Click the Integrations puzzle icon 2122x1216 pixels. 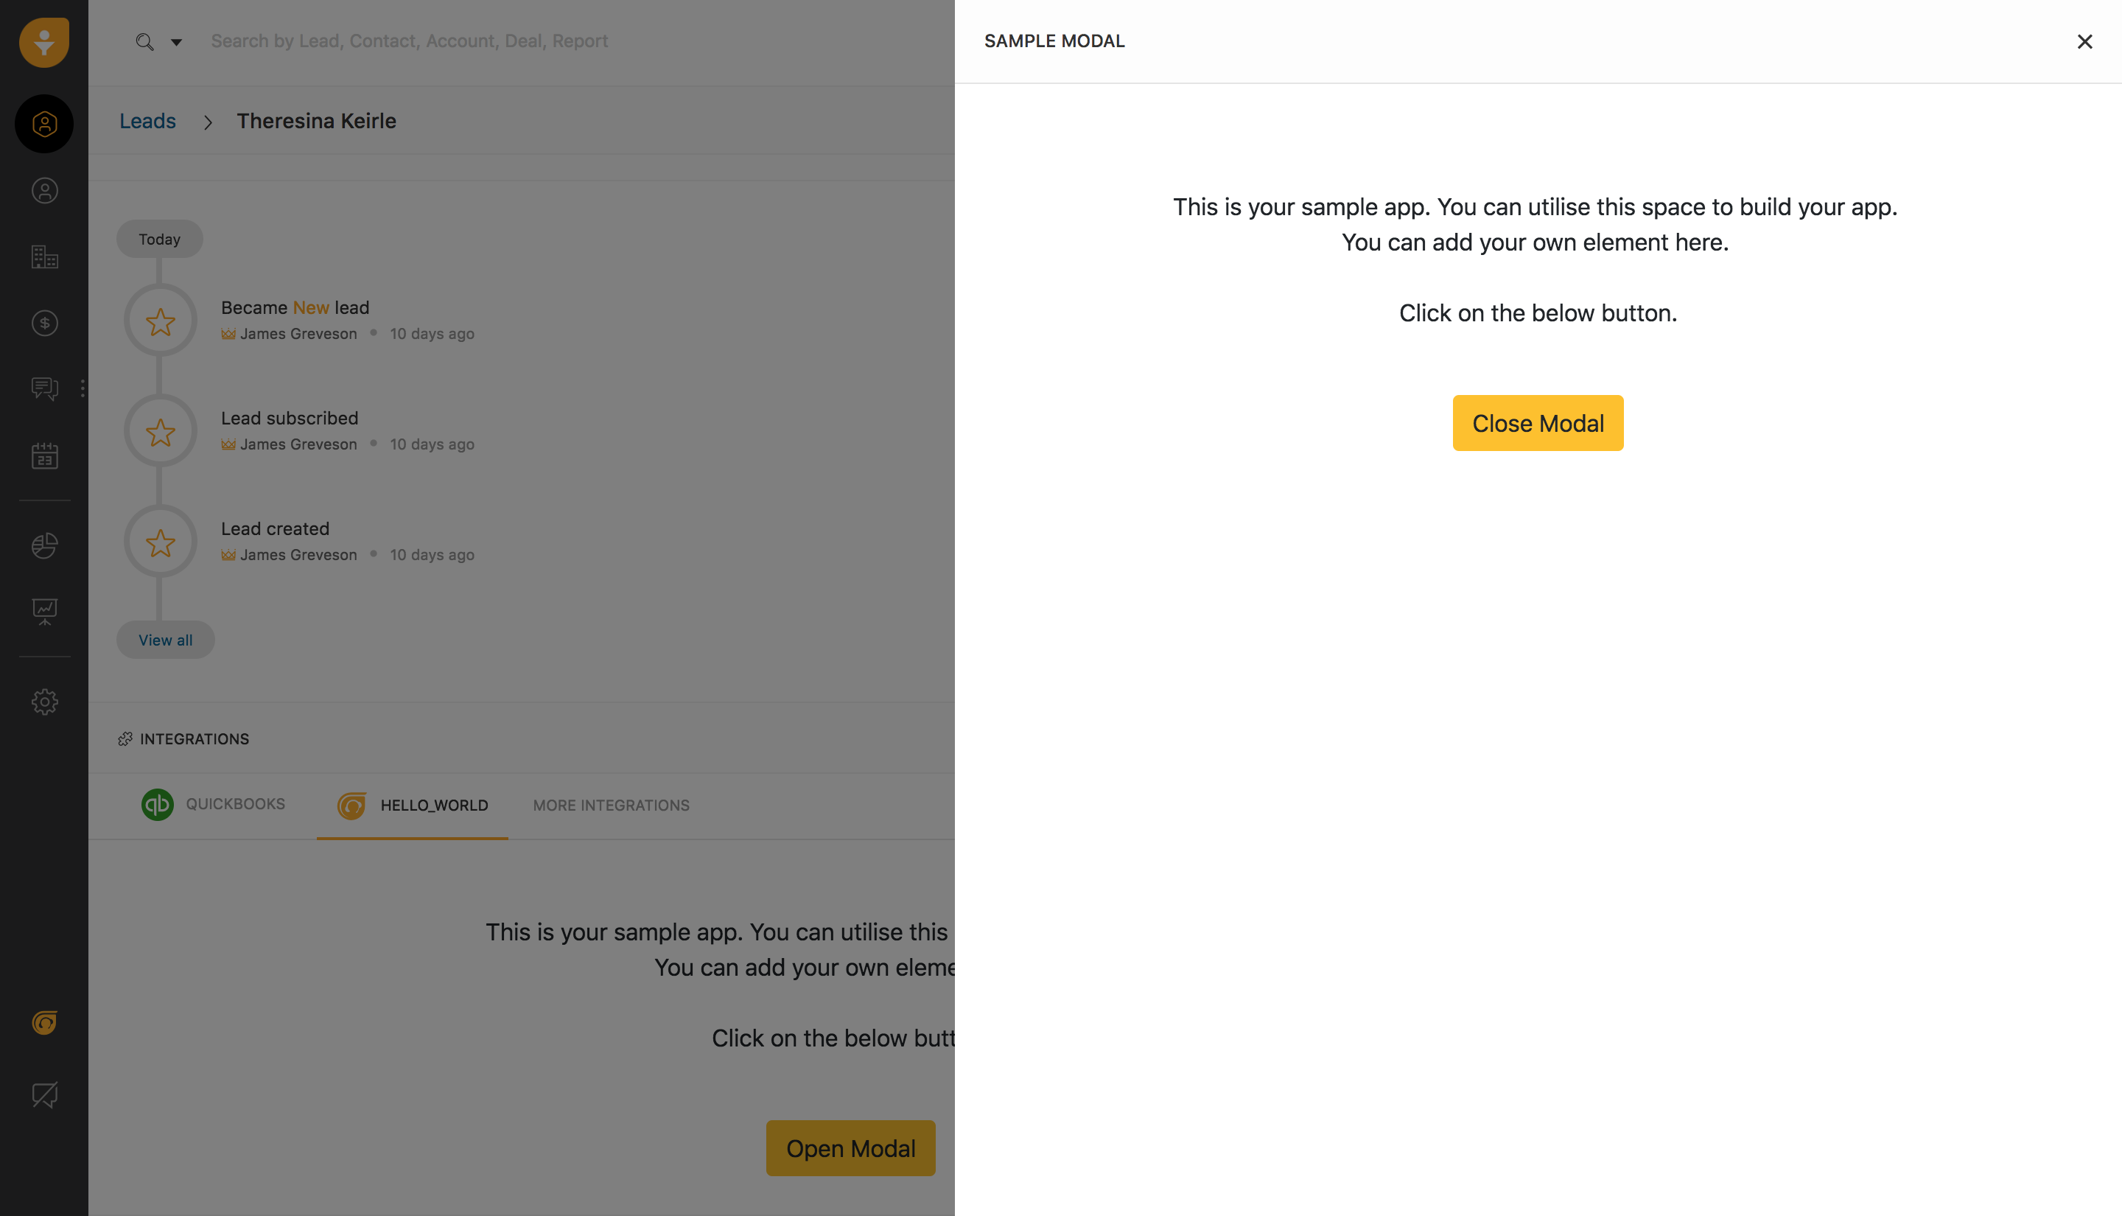tap(125, 738)
